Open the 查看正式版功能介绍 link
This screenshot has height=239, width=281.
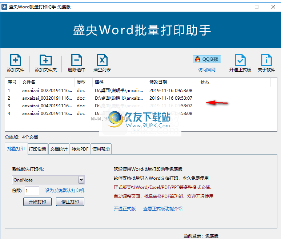point(163,209)
